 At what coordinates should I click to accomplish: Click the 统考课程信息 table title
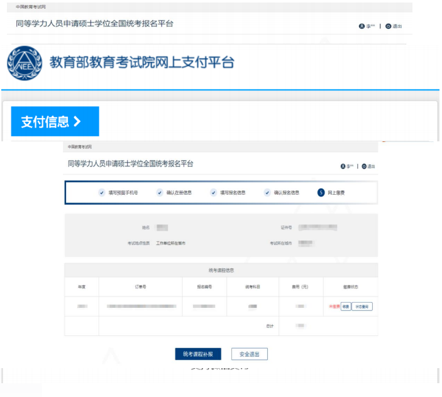[221, 270]
